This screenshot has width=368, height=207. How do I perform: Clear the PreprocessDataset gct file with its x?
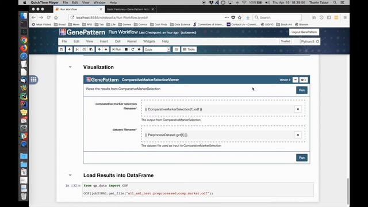click(298, 135)
